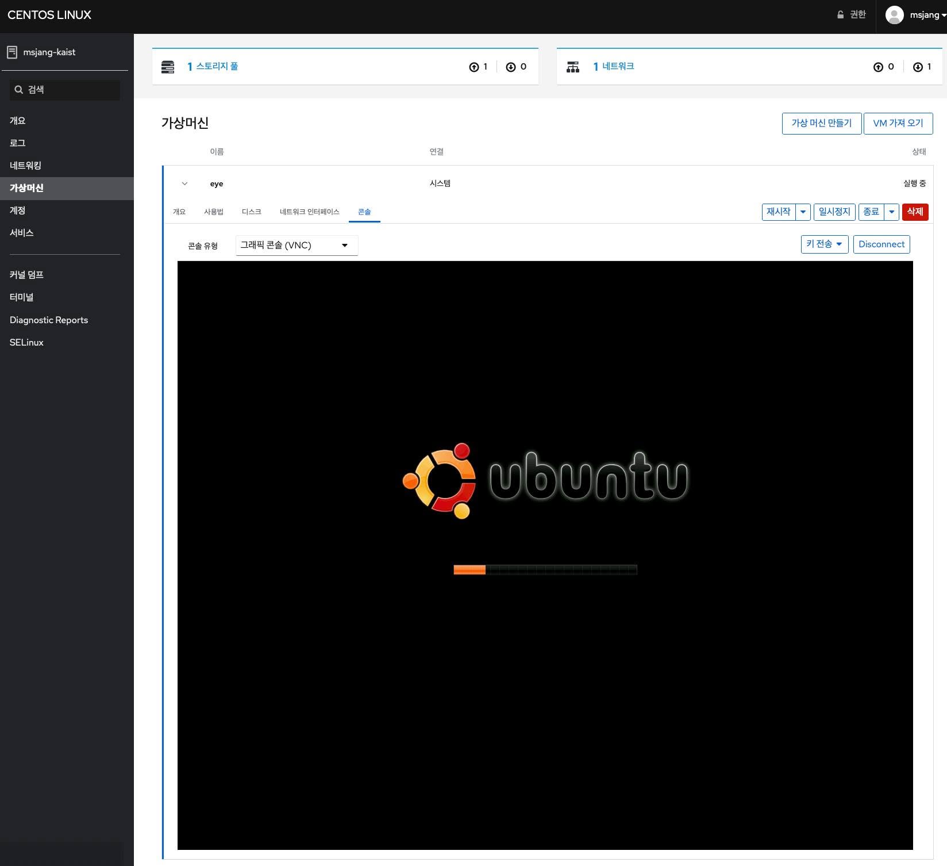The height and width of the screenshot is (866, 947).
Task: Click the inactive network down-arrow icon
Action: click(x=918, y=67)
